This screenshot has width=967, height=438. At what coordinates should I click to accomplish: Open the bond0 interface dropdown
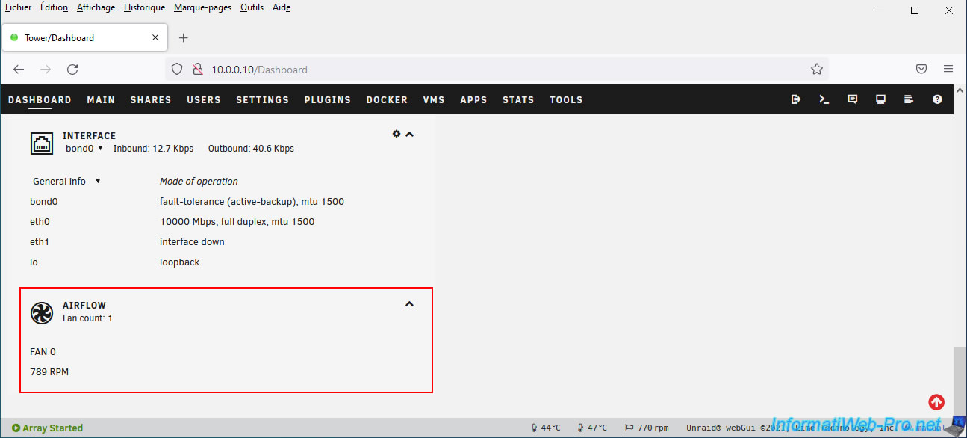click(84, 149)
